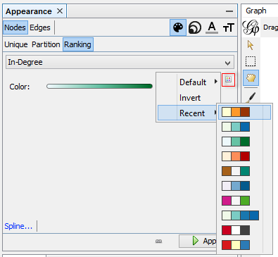This screenshot has width=278, height=257.
Task: Pick the pale blue-green-dark green palette
Action: coord(236,142)
